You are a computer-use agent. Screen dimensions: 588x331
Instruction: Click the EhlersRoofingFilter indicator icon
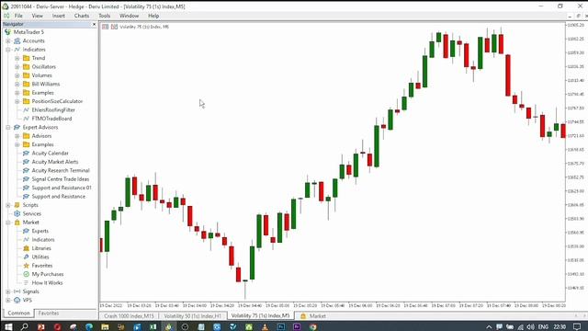(27, 109)
